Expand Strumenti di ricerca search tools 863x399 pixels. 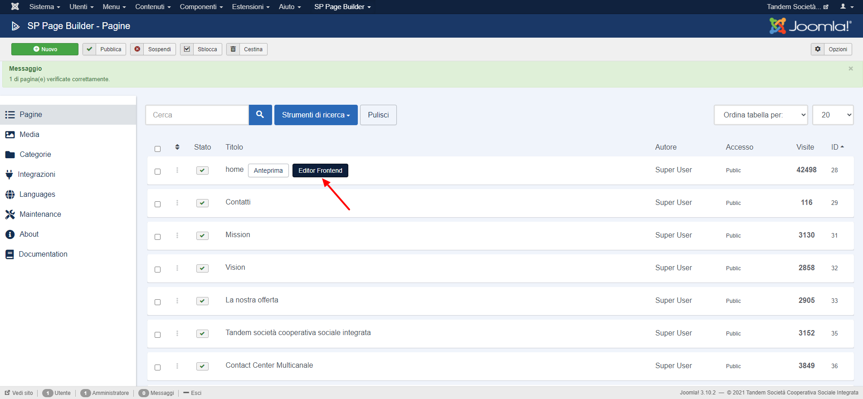pyautogui.click(x=316, y=115)
